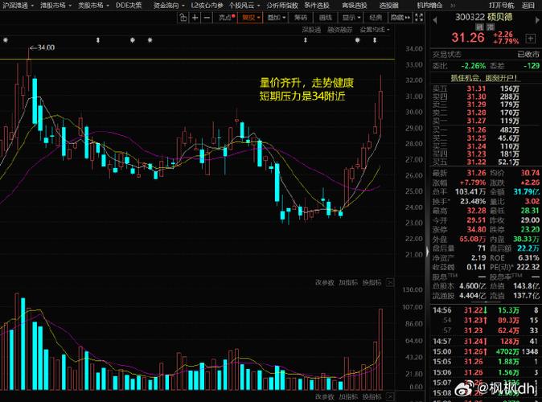Close the volume indicator panel with the X box
This screenshot has width=542, height=402.
[390, 282]
